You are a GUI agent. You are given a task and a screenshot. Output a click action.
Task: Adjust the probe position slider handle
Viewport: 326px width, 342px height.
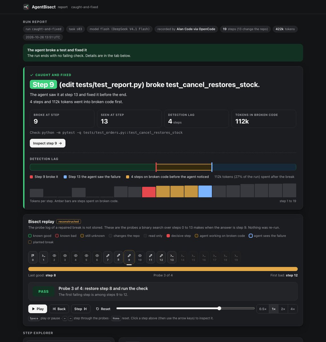tap(219, 308)
